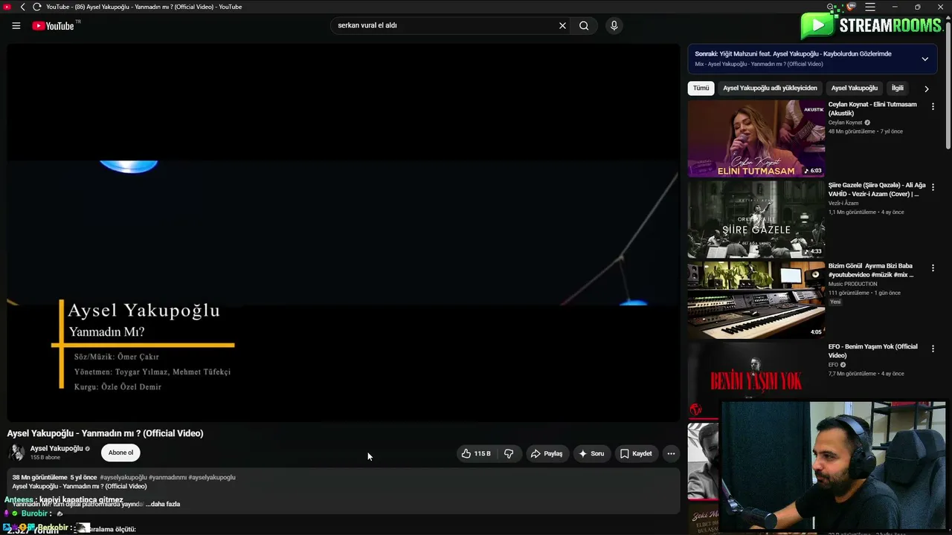
Task: Click "Yiğit Mahzuni feat. Aysel Yakupoğlu" up-next title
Action: point(793,54)
